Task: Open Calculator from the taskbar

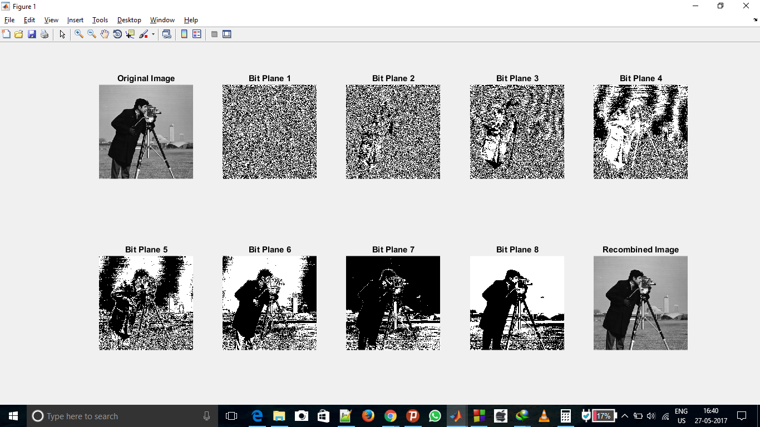Action: [566, 416]
